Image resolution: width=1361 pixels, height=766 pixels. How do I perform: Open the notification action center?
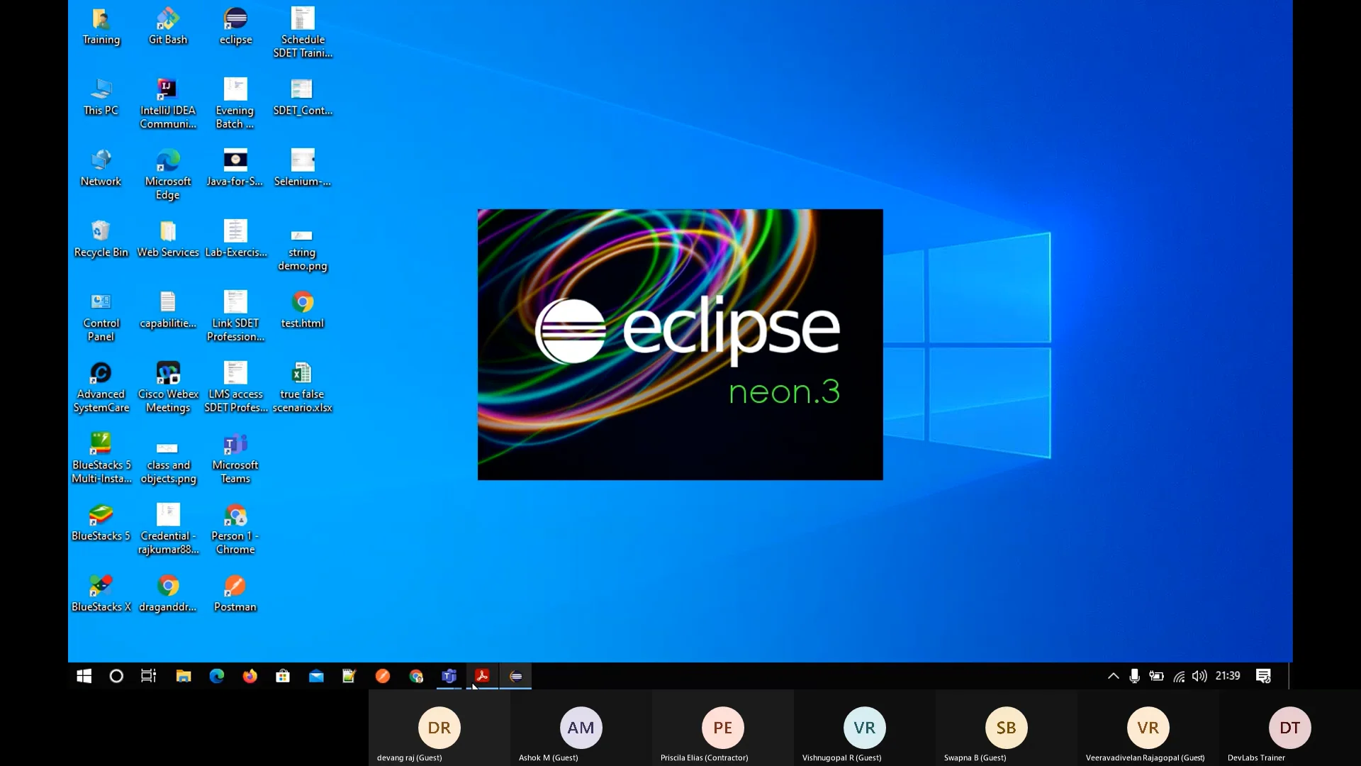pyautogui.click(x=1263, y=676)
